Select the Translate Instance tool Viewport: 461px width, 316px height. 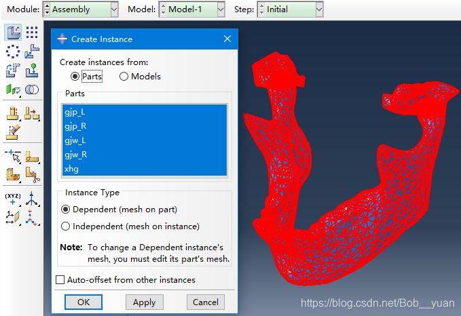pyautogui.click(x=32, y=52)
